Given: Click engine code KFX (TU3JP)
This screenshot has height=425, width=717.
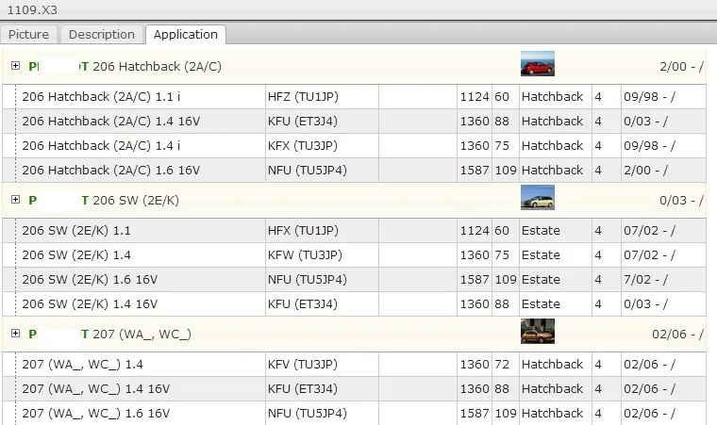Looking at the screenshot, I should coord(303,146).
